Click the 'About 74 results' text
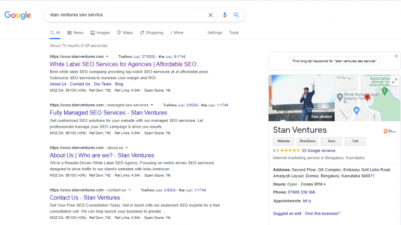The image size is (401, 225). [x=78, y=46]
